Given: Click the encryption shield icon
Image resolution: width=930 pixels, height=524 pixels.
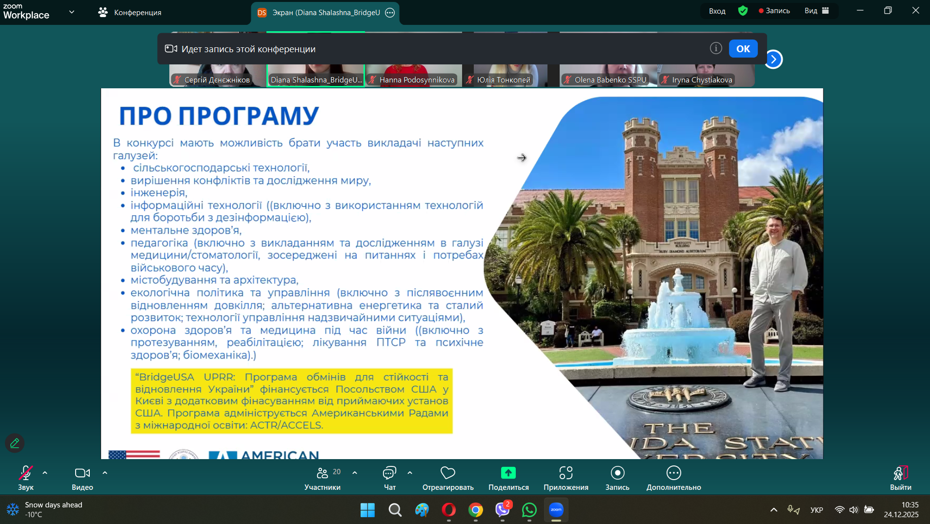Looking at the screenshot, I should [x=743, y=11].
